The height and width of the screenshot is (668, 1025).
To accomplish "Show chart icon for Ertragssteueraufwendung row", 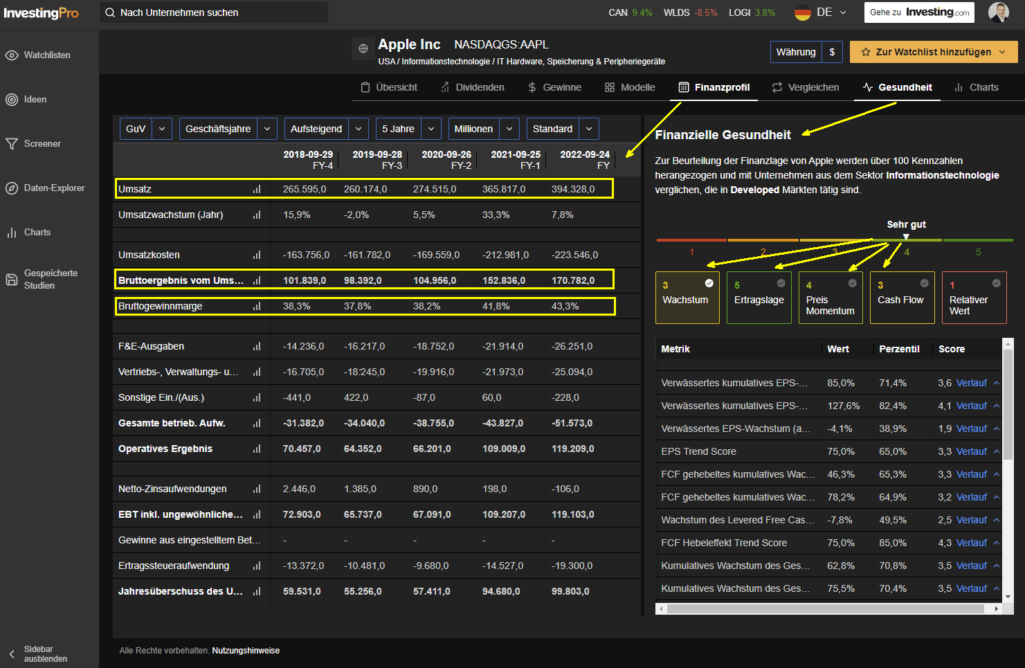I will pos(257,566).
